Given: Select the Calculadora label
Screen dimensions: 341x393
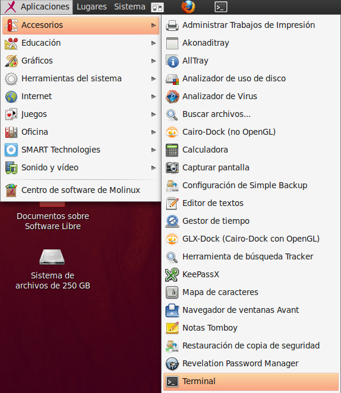Looking at the screenshot, I should (x=205, y=150).
